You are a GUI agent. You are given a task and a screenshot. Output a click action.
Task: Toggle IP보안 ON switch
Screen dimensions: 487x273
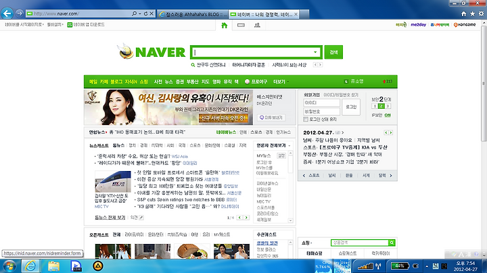click(x=388, y=115)
